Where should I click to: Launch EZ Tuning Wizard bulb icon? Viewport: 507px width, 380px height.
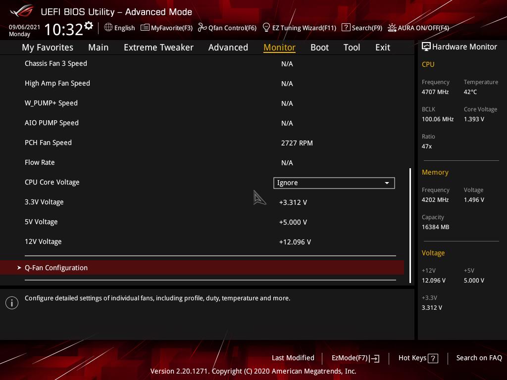(266, 28)
